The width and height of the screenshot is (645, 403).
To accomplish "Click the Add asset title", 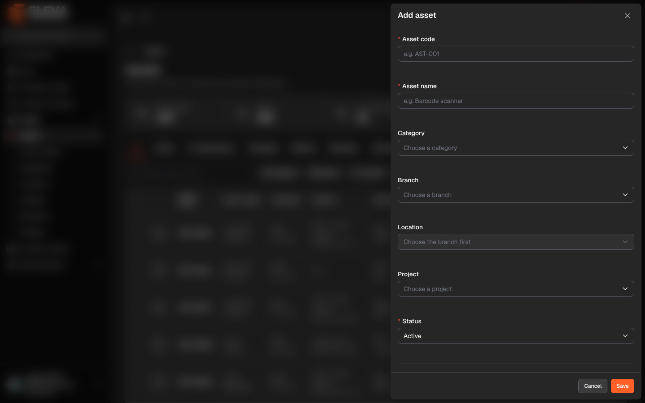I will [417, 15].
